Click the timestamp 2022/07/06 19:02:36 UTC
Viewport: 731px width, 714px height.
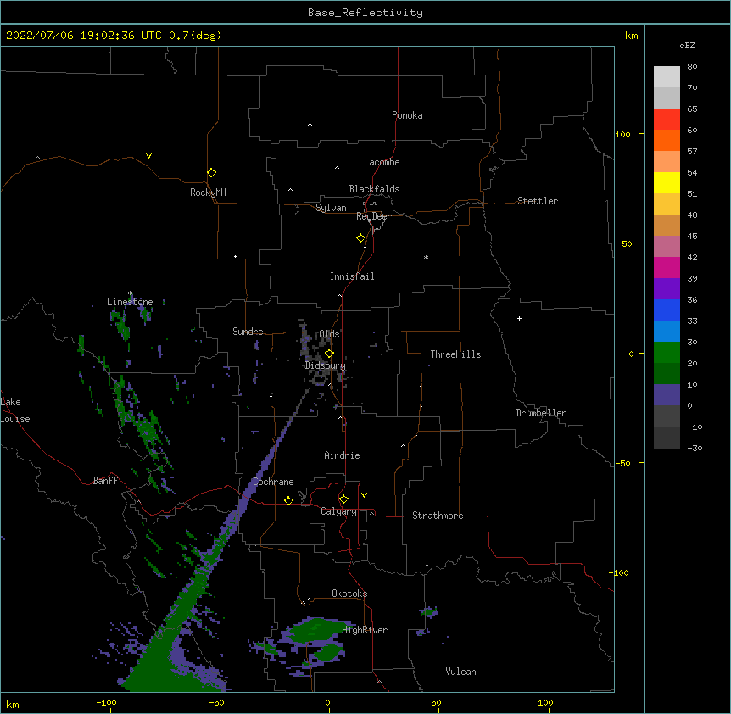coord(84,36)
